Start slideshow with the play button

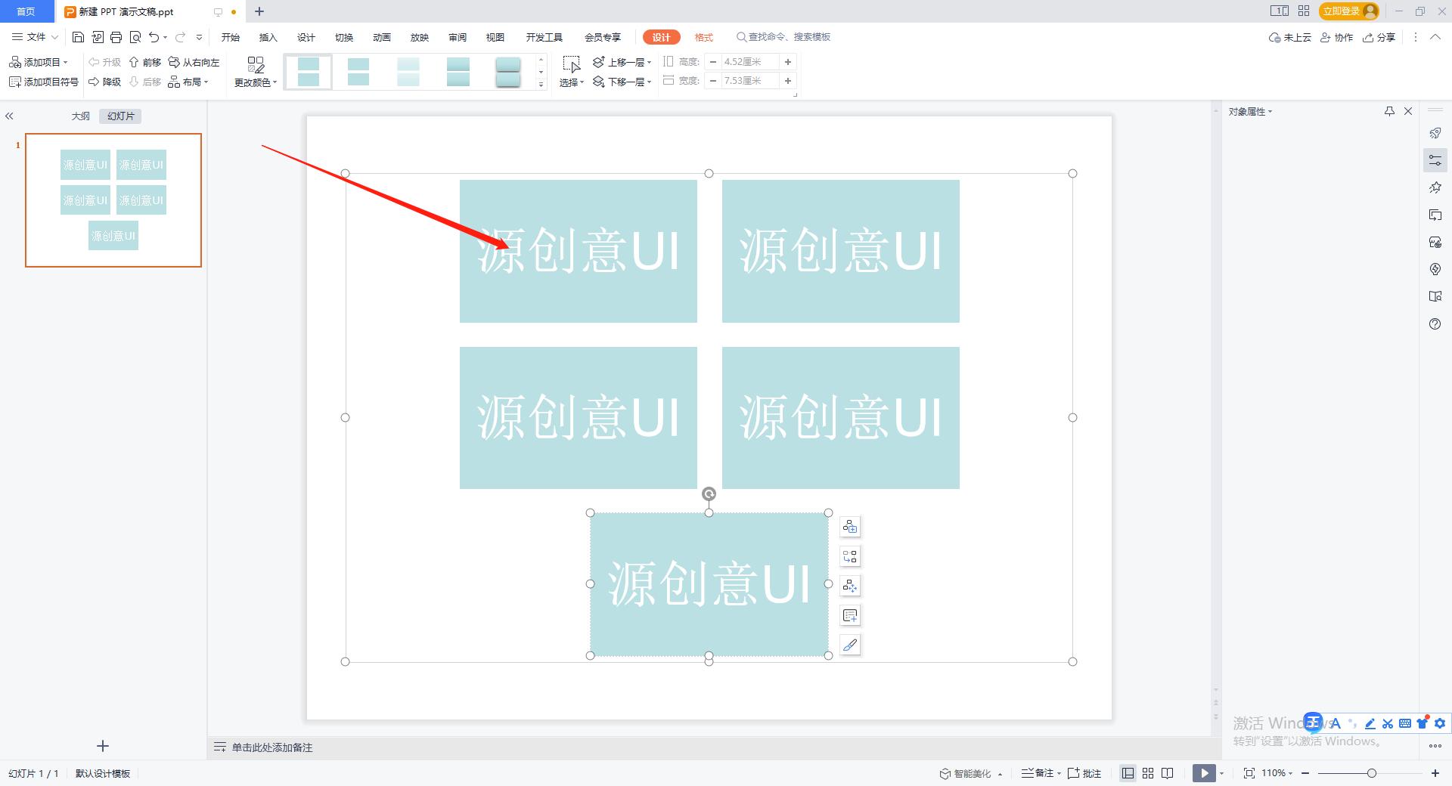coord(1203,773)
